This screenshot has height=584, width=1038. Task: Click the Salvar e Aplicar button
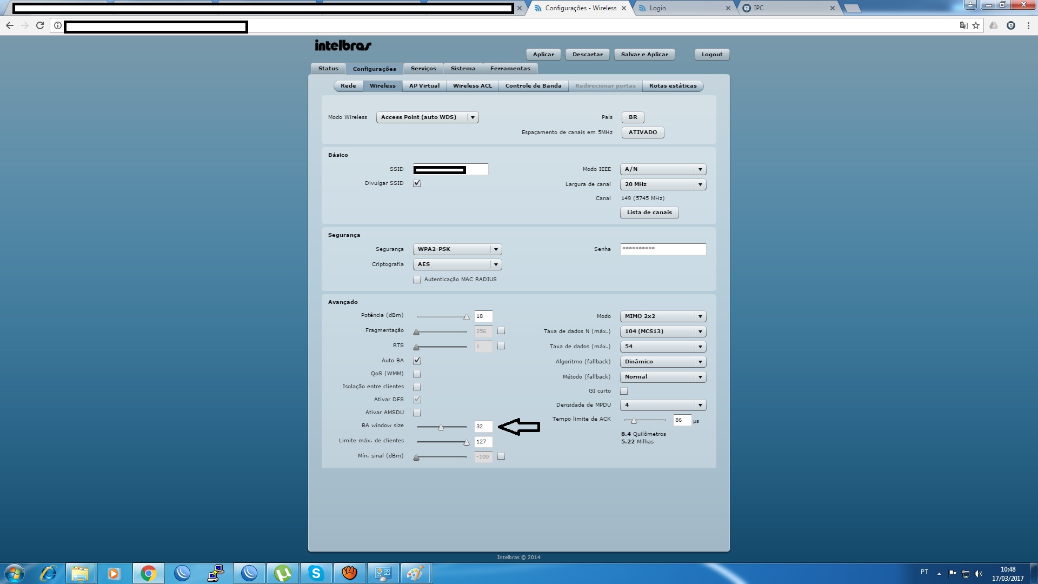click(x=644, y=55)
